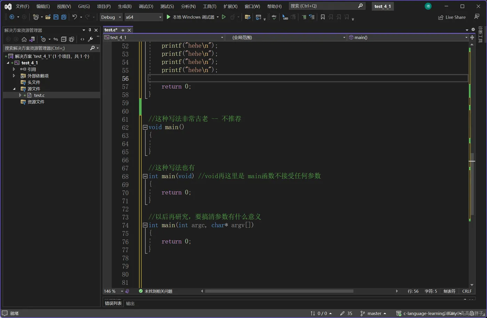The width and height of the screenshot is (487, 318).
Task: Click the Save All icon
Action: (x=64, y=17)
